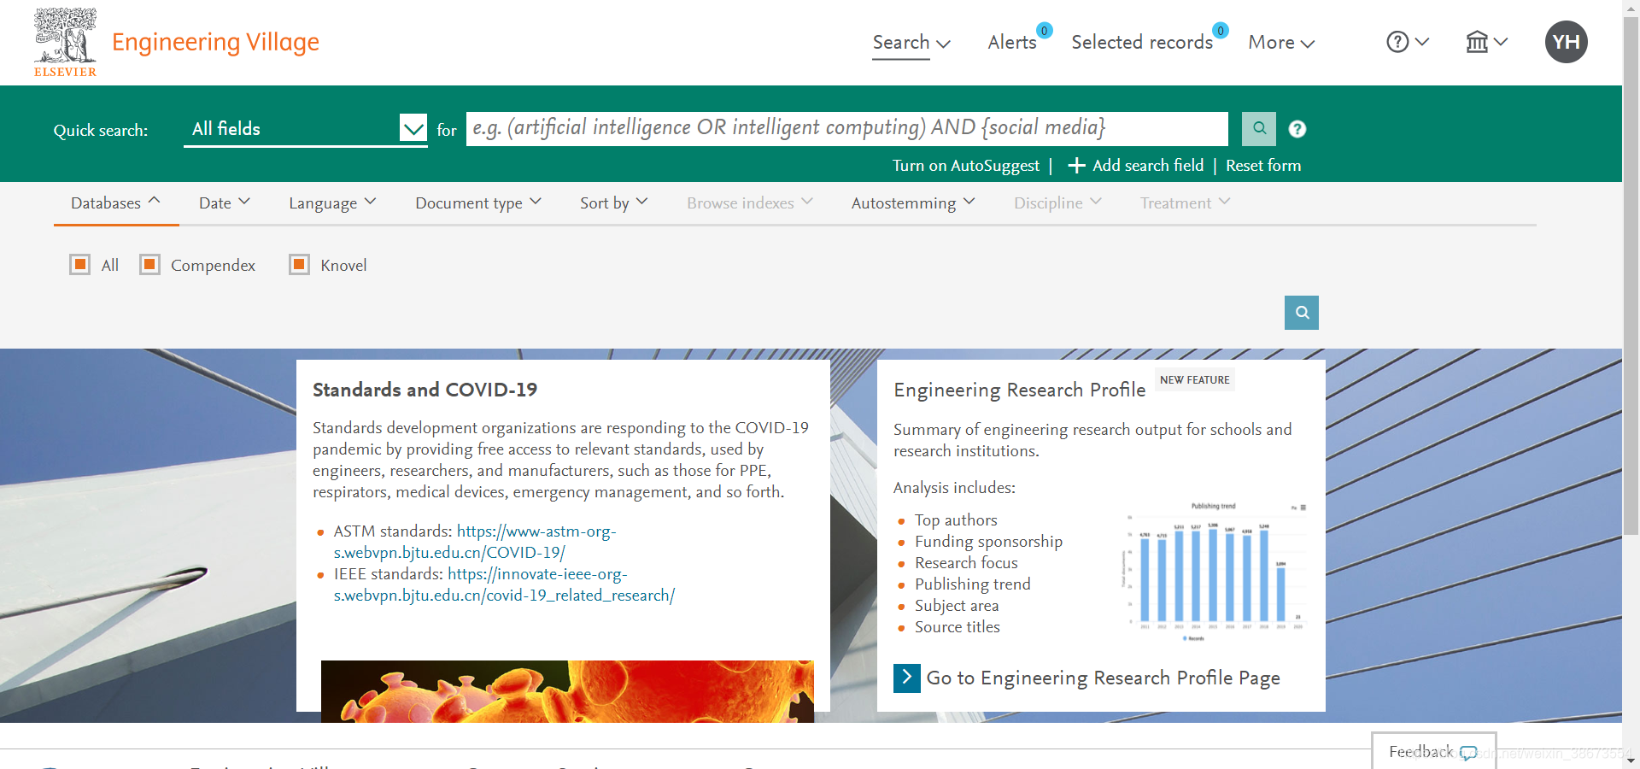This screenshot has width=1640, height=769.
Task: Turn on AutoSuggest
Action: click(x=966, y=166)
